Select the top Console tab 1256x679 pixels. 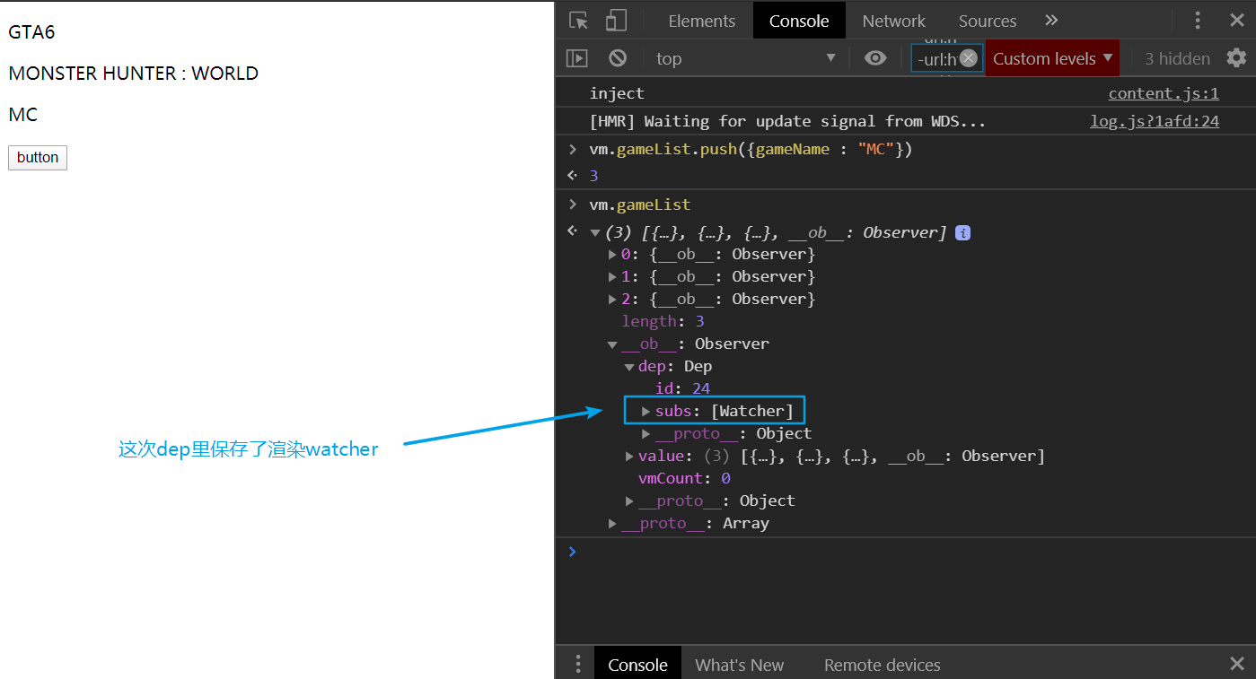[x=799, y=21]
